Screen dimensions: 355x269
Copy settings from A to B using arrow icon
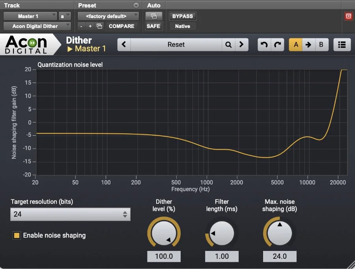308,44
